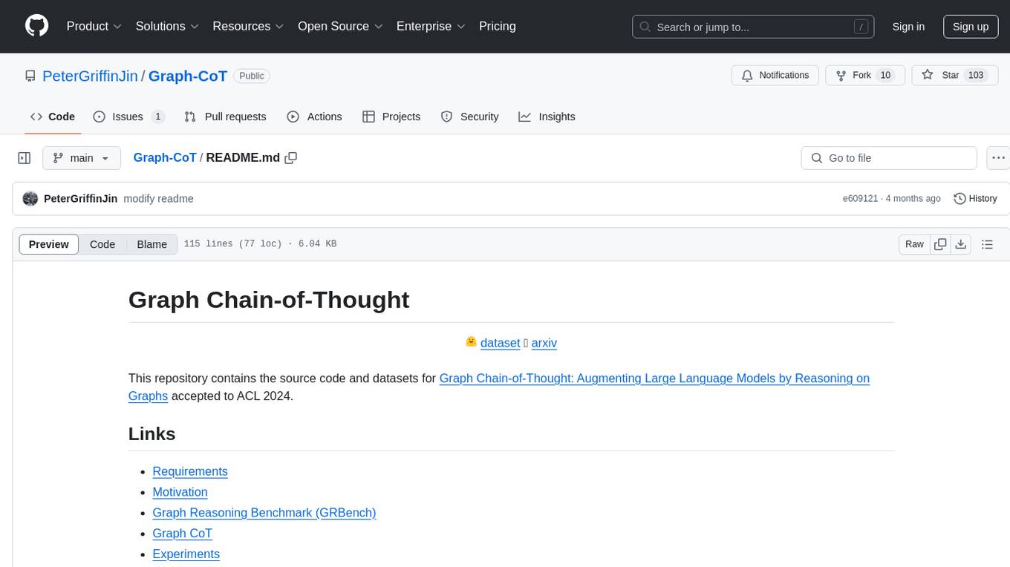Open the Graph-CoT repository title link
Screen dimensions: 1010x567
[188, 76]
